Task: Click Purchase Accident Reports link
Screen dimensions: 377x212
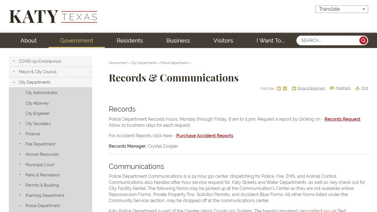Action: coord(205,136)
